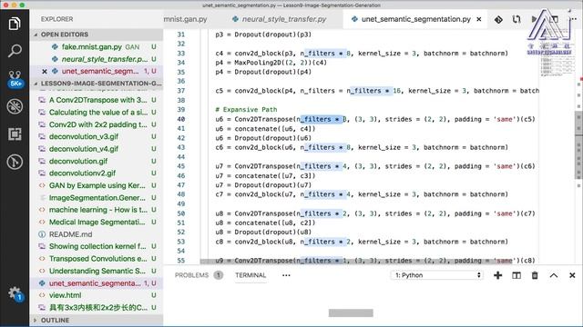The image size is (583, 327).
Task: Click the editor vertical scrollbar
Action: tap(578, 144)
